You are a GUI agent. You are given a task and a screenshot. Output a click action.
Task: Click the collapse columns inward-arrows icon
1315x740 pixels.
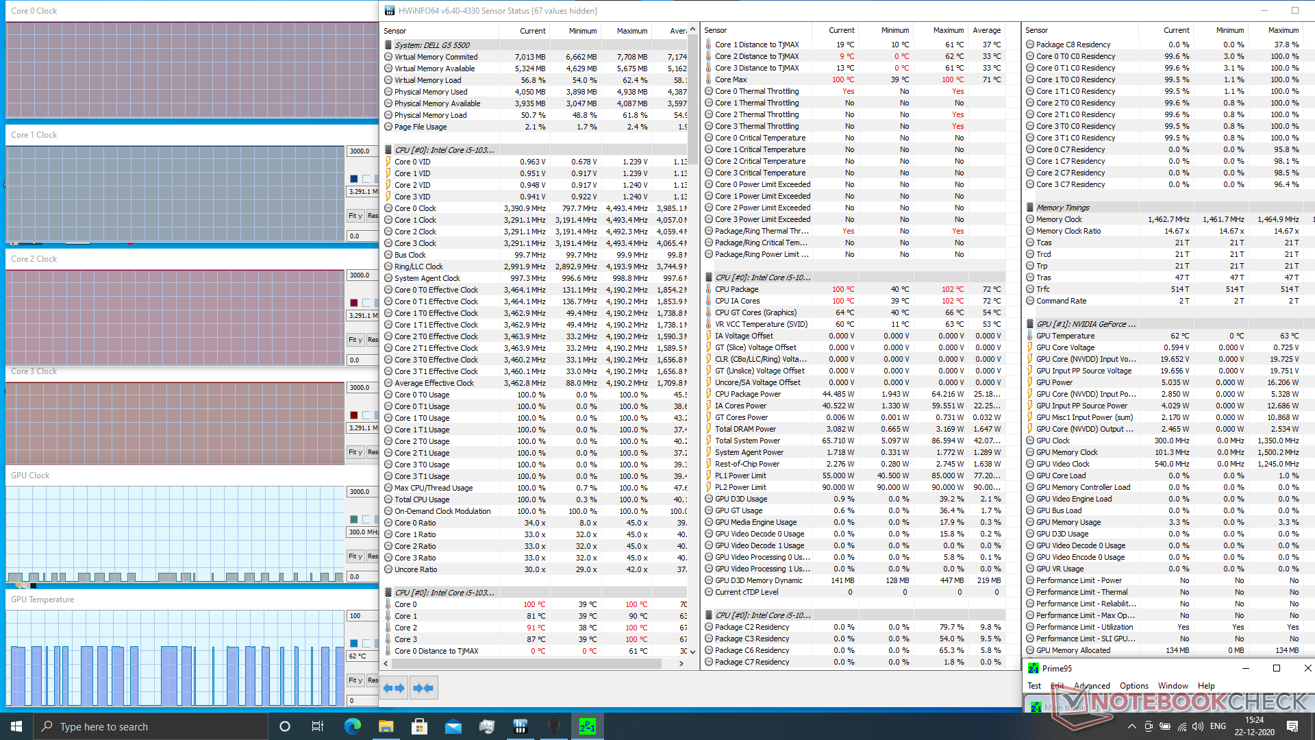[423, 688]
